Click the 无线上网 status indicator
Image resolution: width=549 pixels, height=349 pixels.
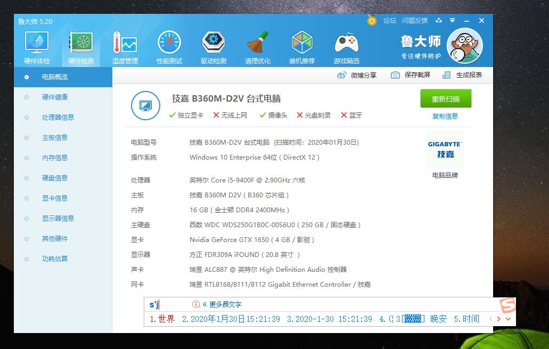(x=230, y=115)
